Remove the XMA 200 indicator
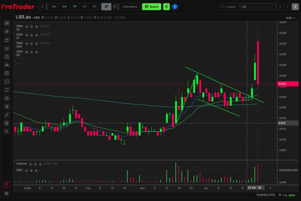Screen dimensions: 301x201 [36, 44]
